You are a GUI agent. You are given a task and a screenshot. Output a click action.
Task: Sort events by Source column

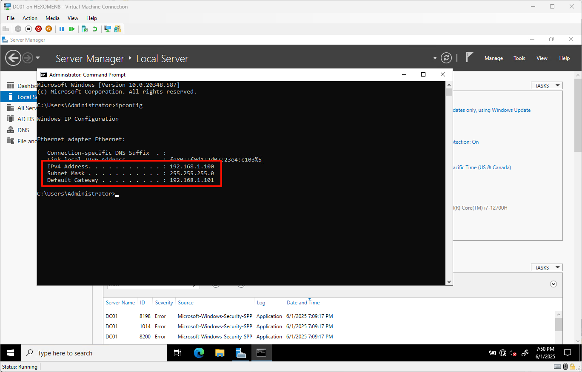[x=185, y=303]
